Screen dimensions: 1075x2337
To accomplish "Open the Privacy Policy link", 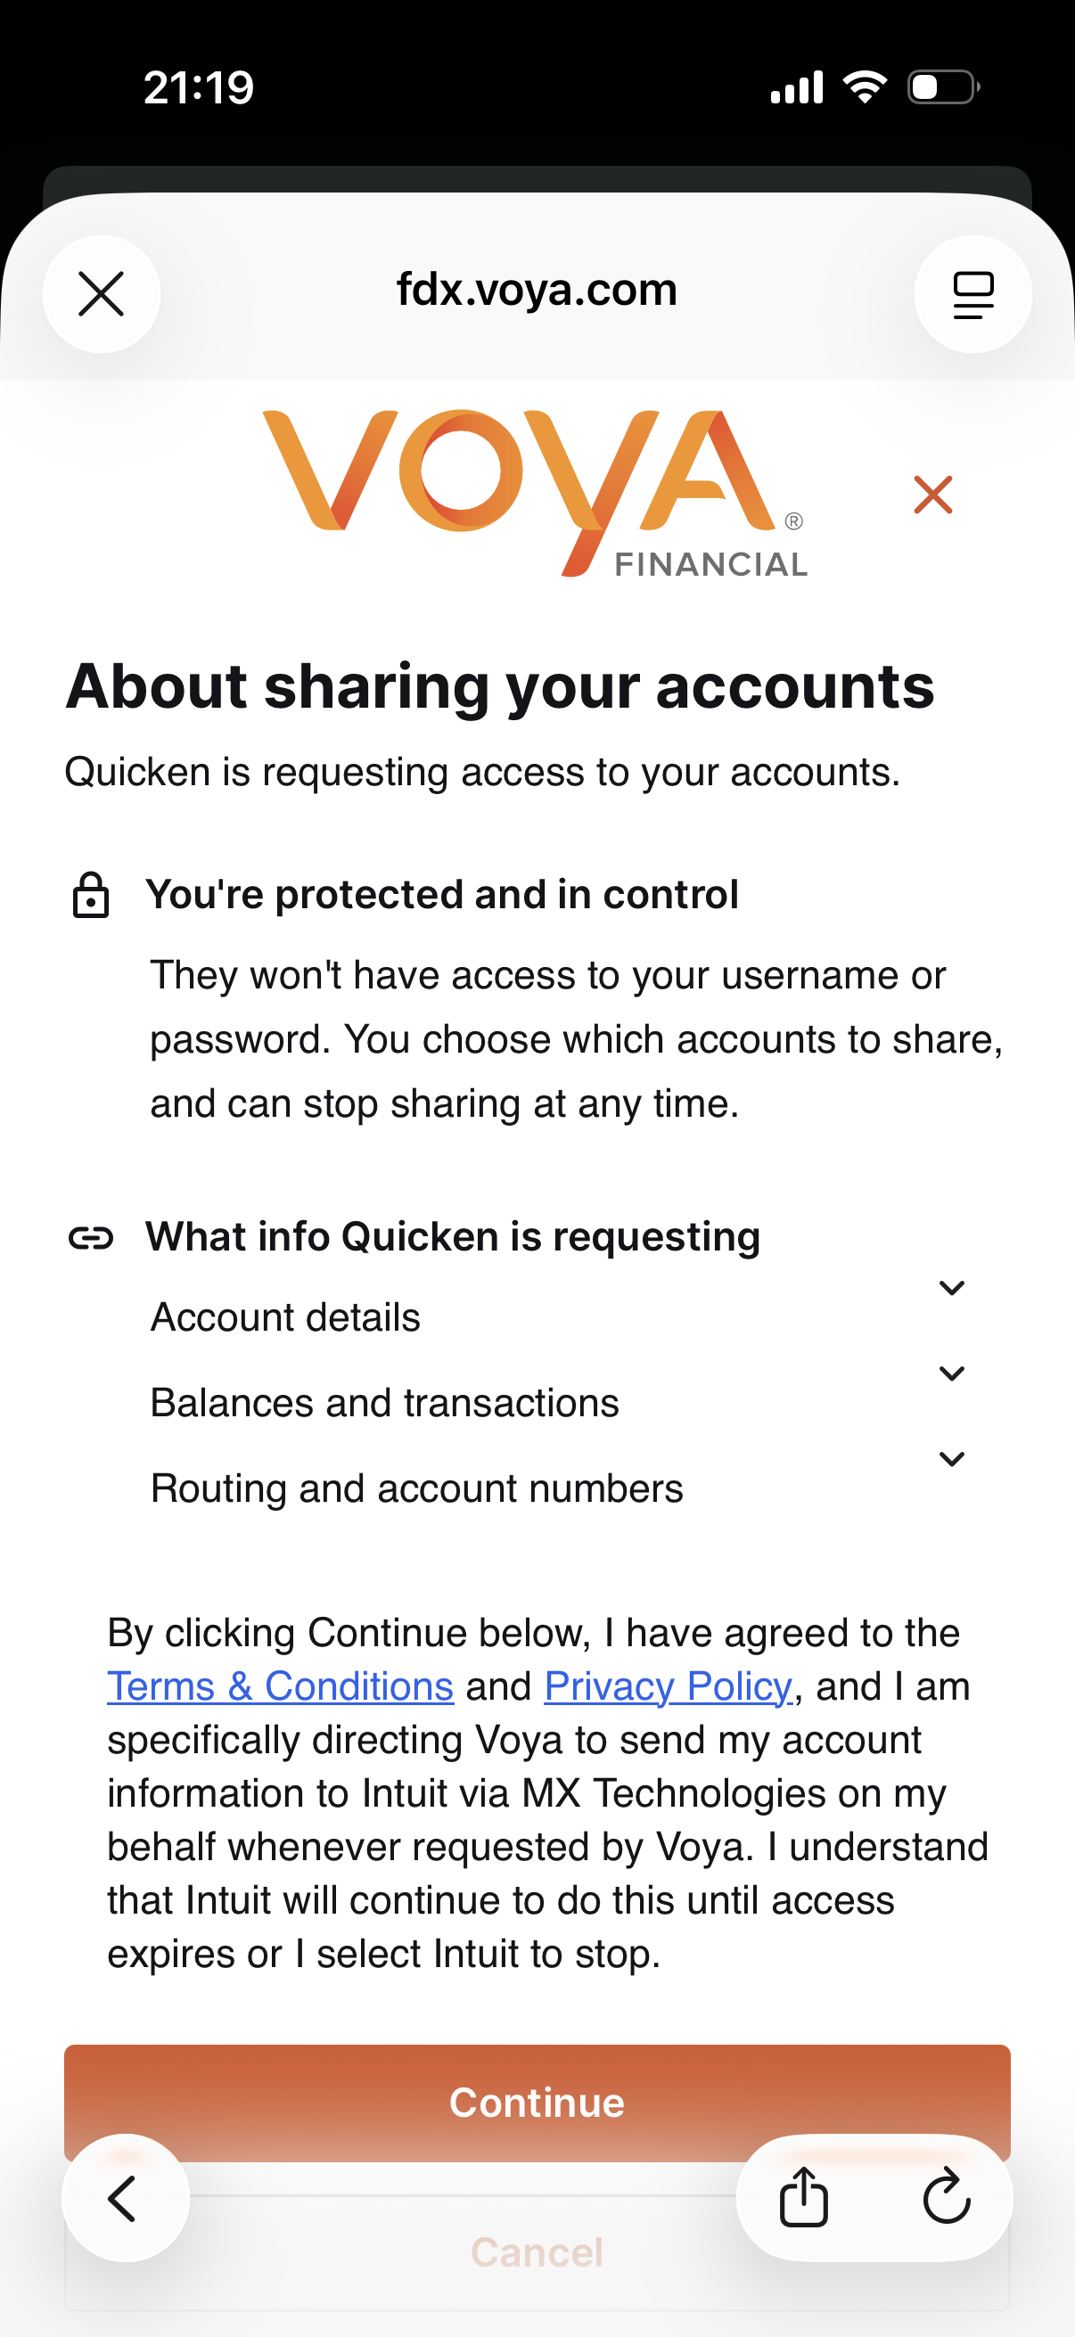I will (669, 1686).
